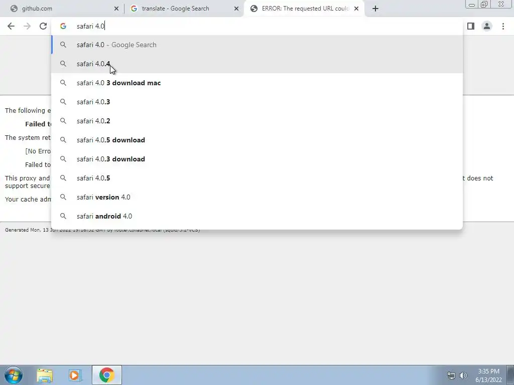514x385 pixels.
Task: Click the magnifier next to 'safari 4.0 3 download mac'
Action: tap(63, 83)
